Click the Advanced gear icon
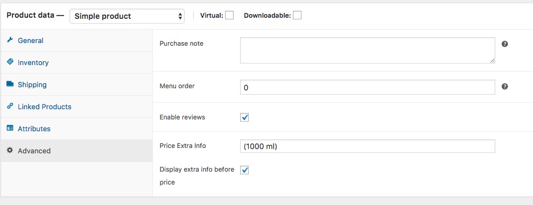This screenshot has height=205, width=533. click(10, 150)
